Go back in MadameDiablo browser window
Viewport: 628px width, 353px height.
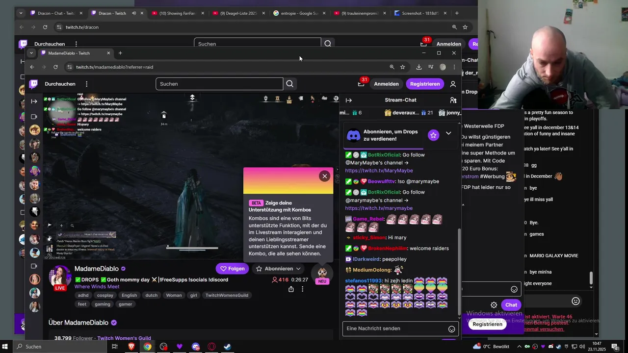click(32, 67)
